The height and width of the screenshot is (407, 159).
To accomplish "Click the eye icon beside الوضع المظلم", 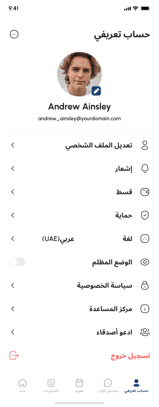I will coord(145,262).
